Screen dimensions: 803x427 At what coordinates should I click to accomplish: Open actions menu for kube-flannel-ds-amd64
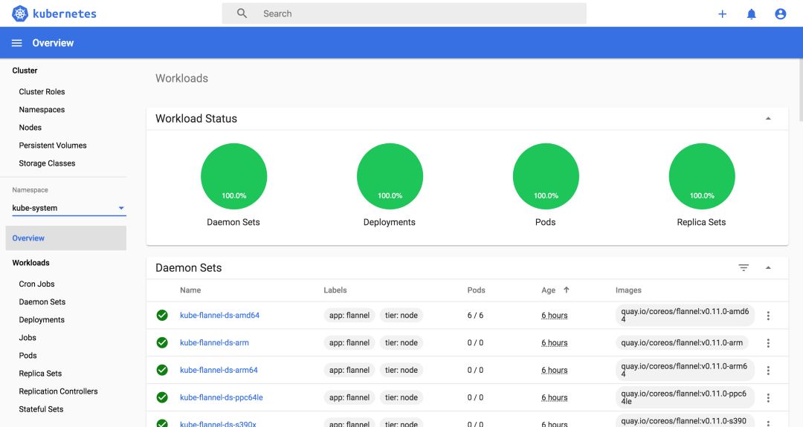[768, 316]
